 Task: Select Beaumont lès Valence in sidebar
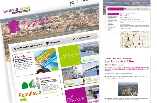(113, 16)
